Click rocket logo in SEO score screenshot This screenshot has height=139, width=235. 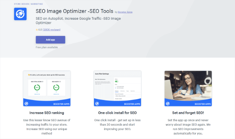27,103
